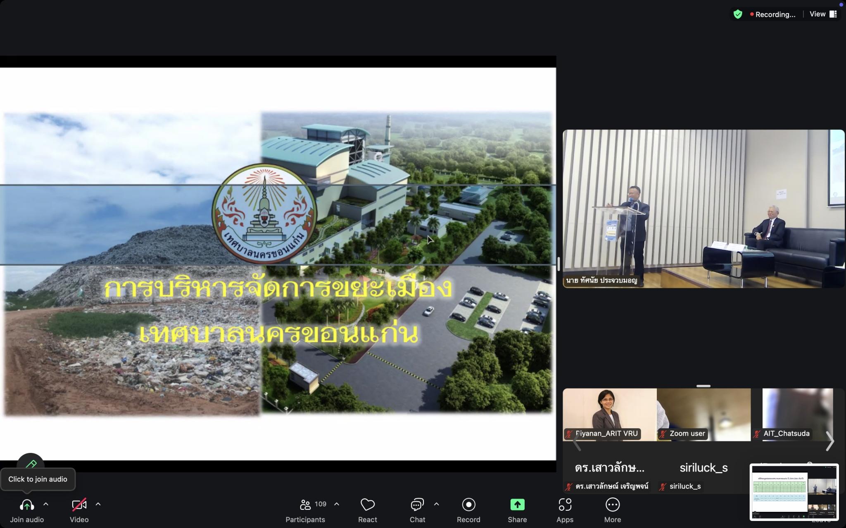The width and height of the screenshot is (846, 528).
Task: Expand the caret beside Participants count
Action: [x=337, y=504]
